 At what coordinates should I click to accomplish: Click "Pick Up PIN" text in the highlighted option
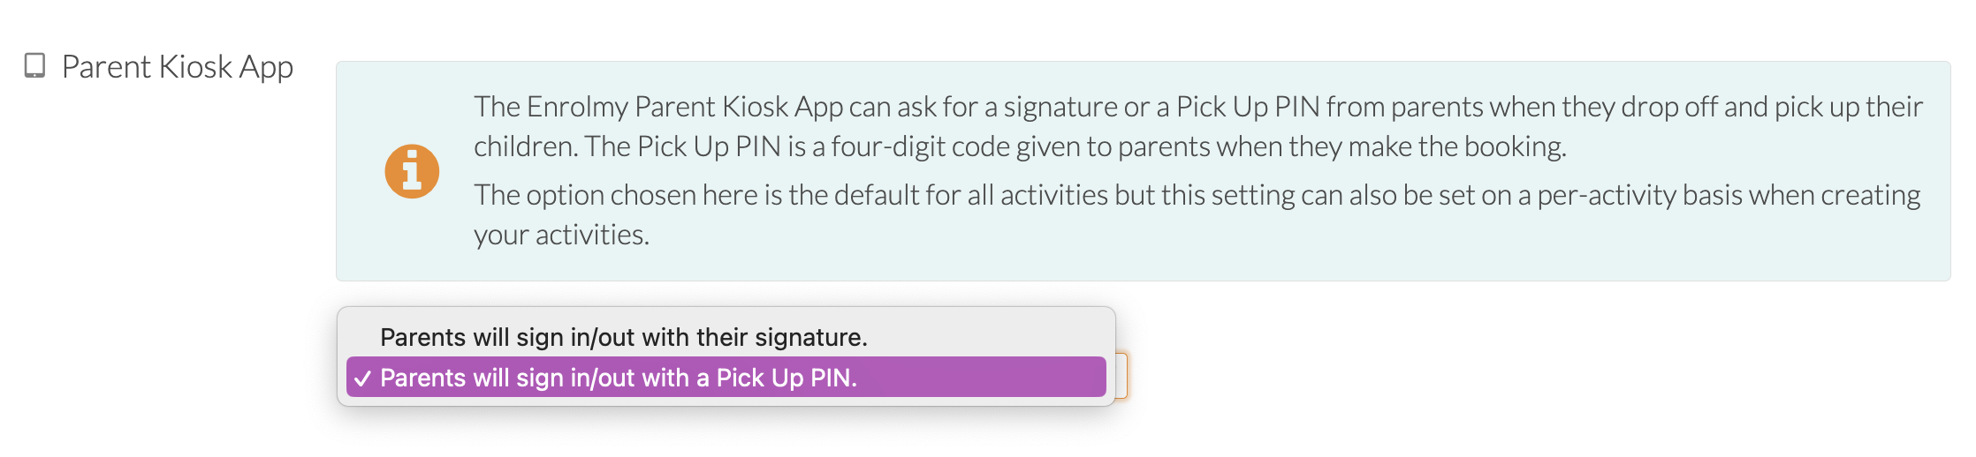pyautogui.click(x=784, y=378)
